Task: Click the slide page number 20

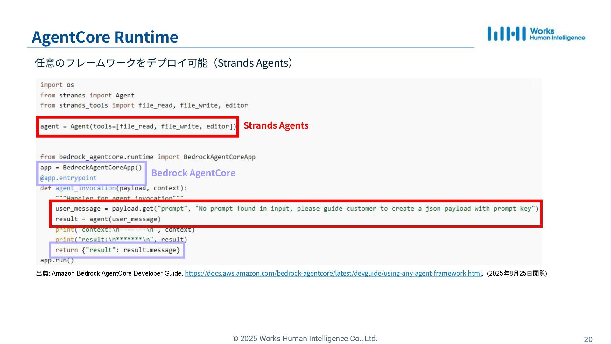Action: pyautogui.click(x=588, y=339)
